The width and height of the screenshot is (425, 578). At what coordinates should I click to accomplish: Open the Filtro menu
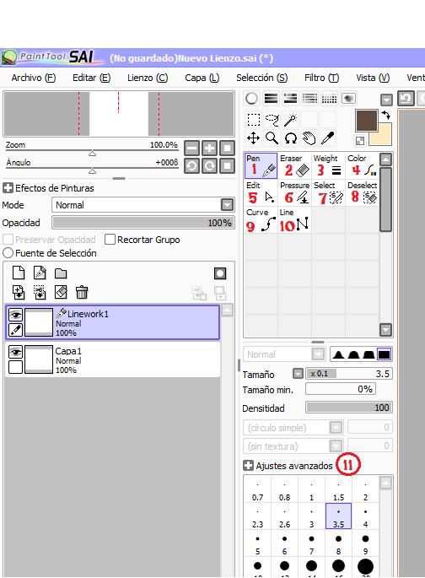[321, 78]
